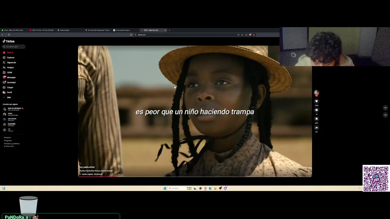This screenshot has height=219, width=390.
Task: Bookmark the video to favorites
Action: pos(316,119)
